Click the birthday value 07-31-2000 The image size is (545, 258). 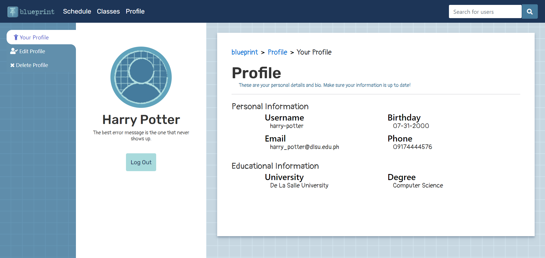[411, 126]
